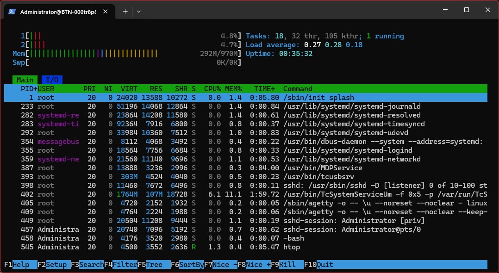The width and height of the screenshot is (499, 273).
Task: Select the Main tab in htop
Action: click(25, 80)
